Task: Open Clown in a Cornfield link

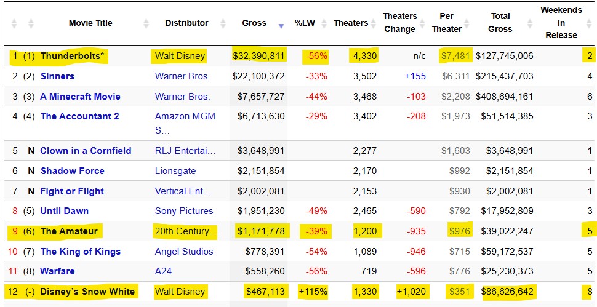Action: tap(86, 151)
